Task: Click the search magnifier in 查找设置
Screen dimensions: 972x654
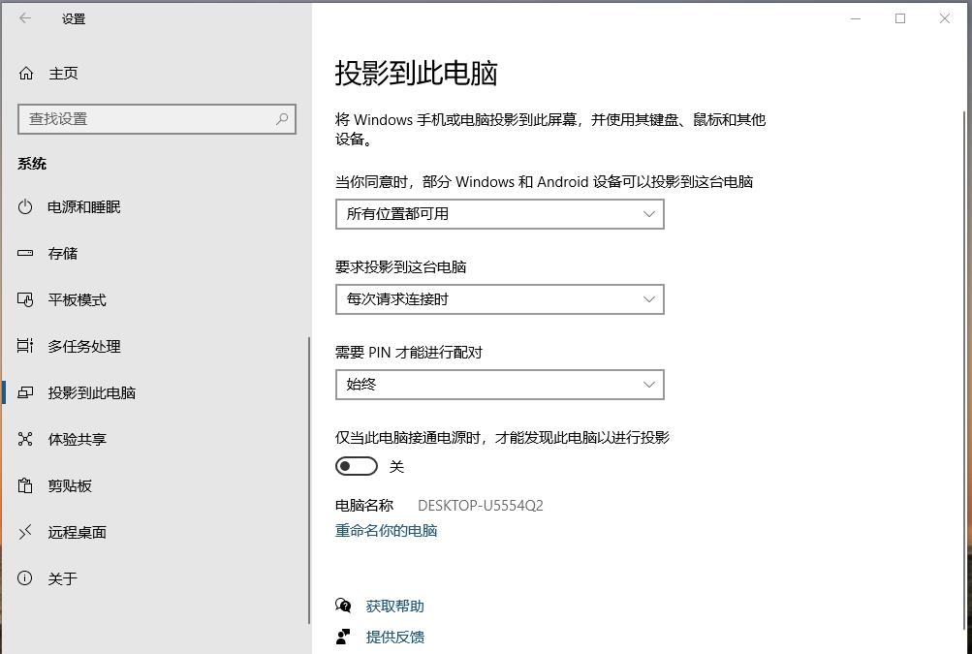Action: 281,118
